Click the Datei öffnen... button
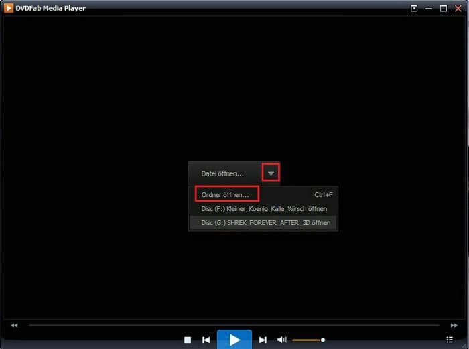 tap(225, 173)
